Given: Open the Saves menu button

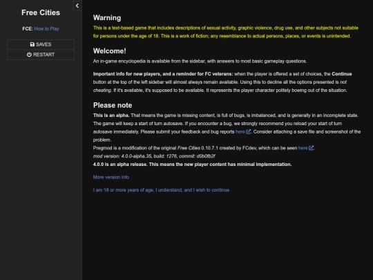Looking at the screenshot, I should click(41, 44).
